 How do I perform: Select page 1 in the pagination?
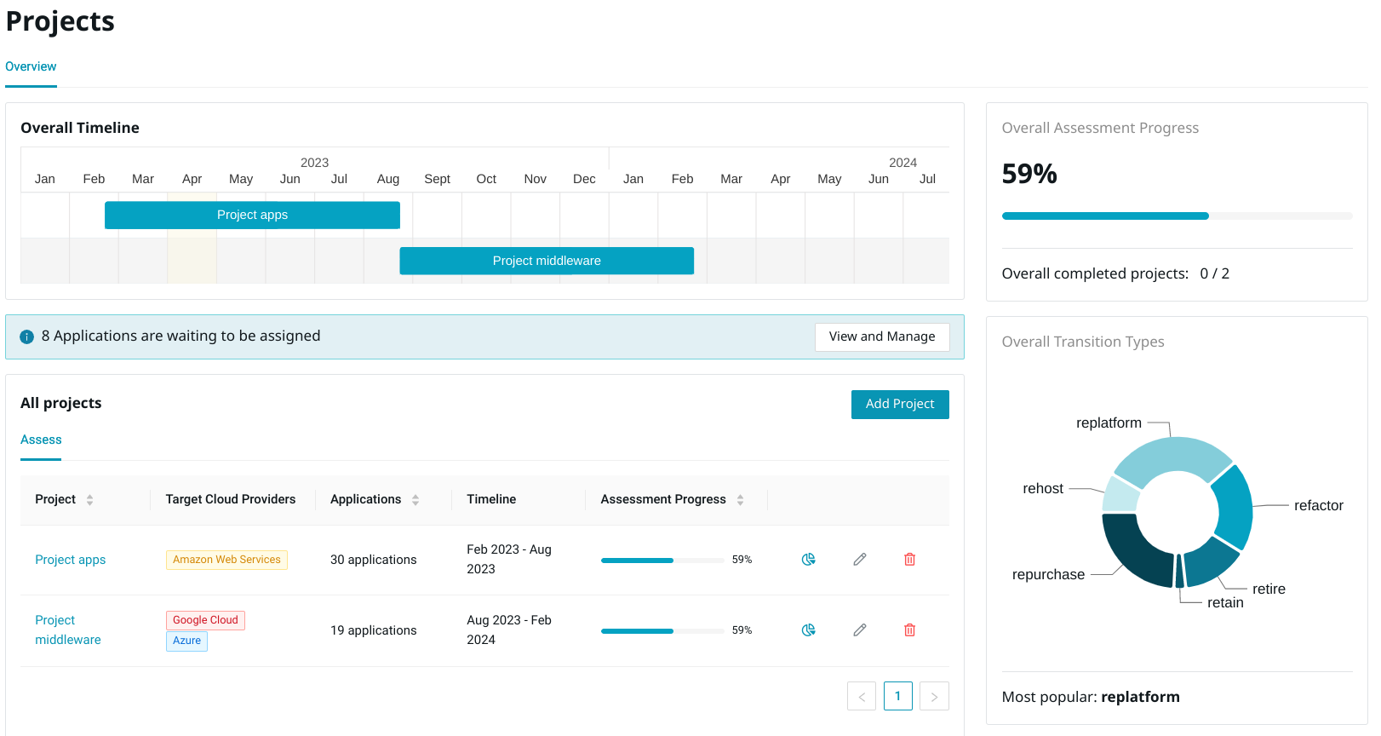(x=898, y=696)
